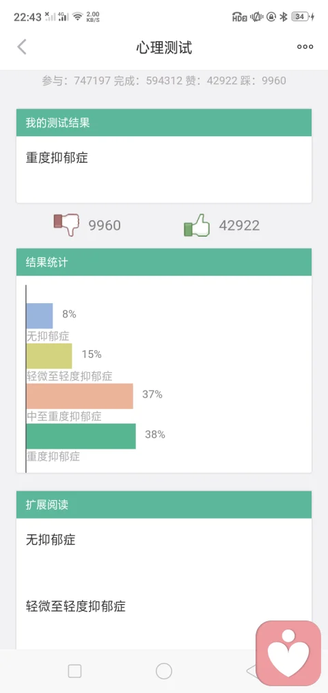The width and height of the screenshot is (328, 693).
Task: Tap the Android recent apps square button
Action: (74, 671)
